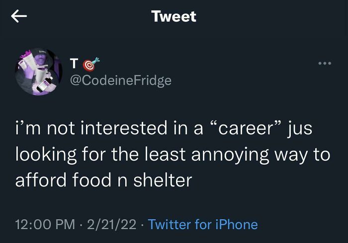The width and height of the screenshot is (348, 243).
Task: Open the CodeineFridge profile picture
Action: (x=39, y=71)
